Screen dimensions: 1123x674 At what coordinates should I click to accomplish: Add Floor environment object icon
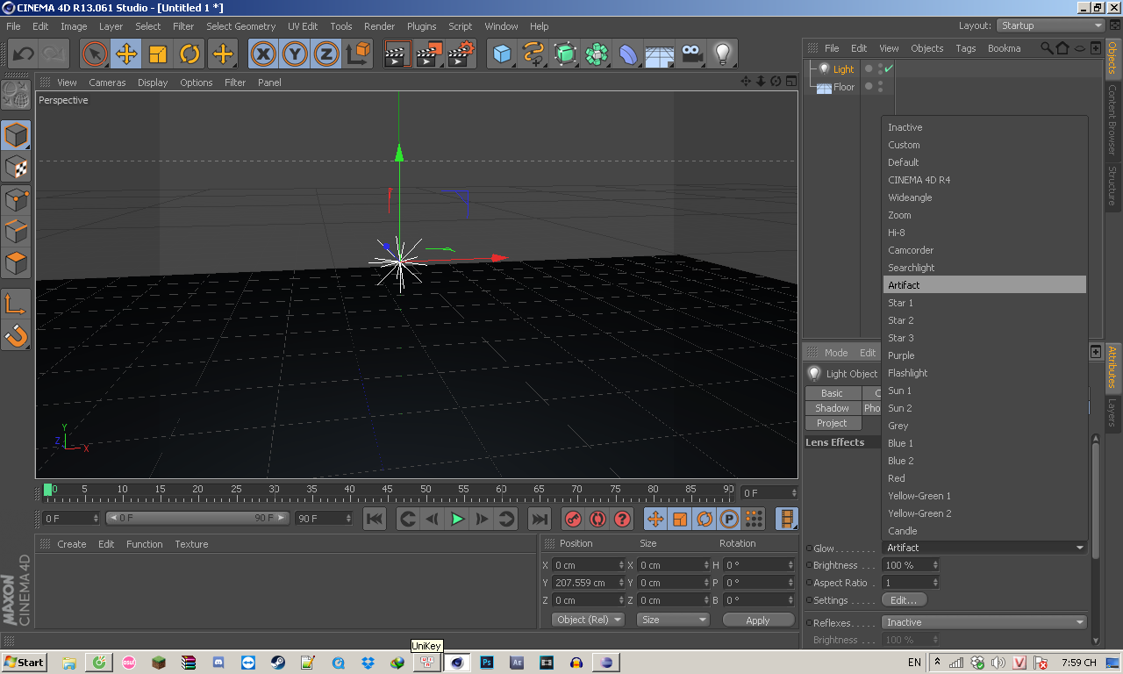point(659,54)
